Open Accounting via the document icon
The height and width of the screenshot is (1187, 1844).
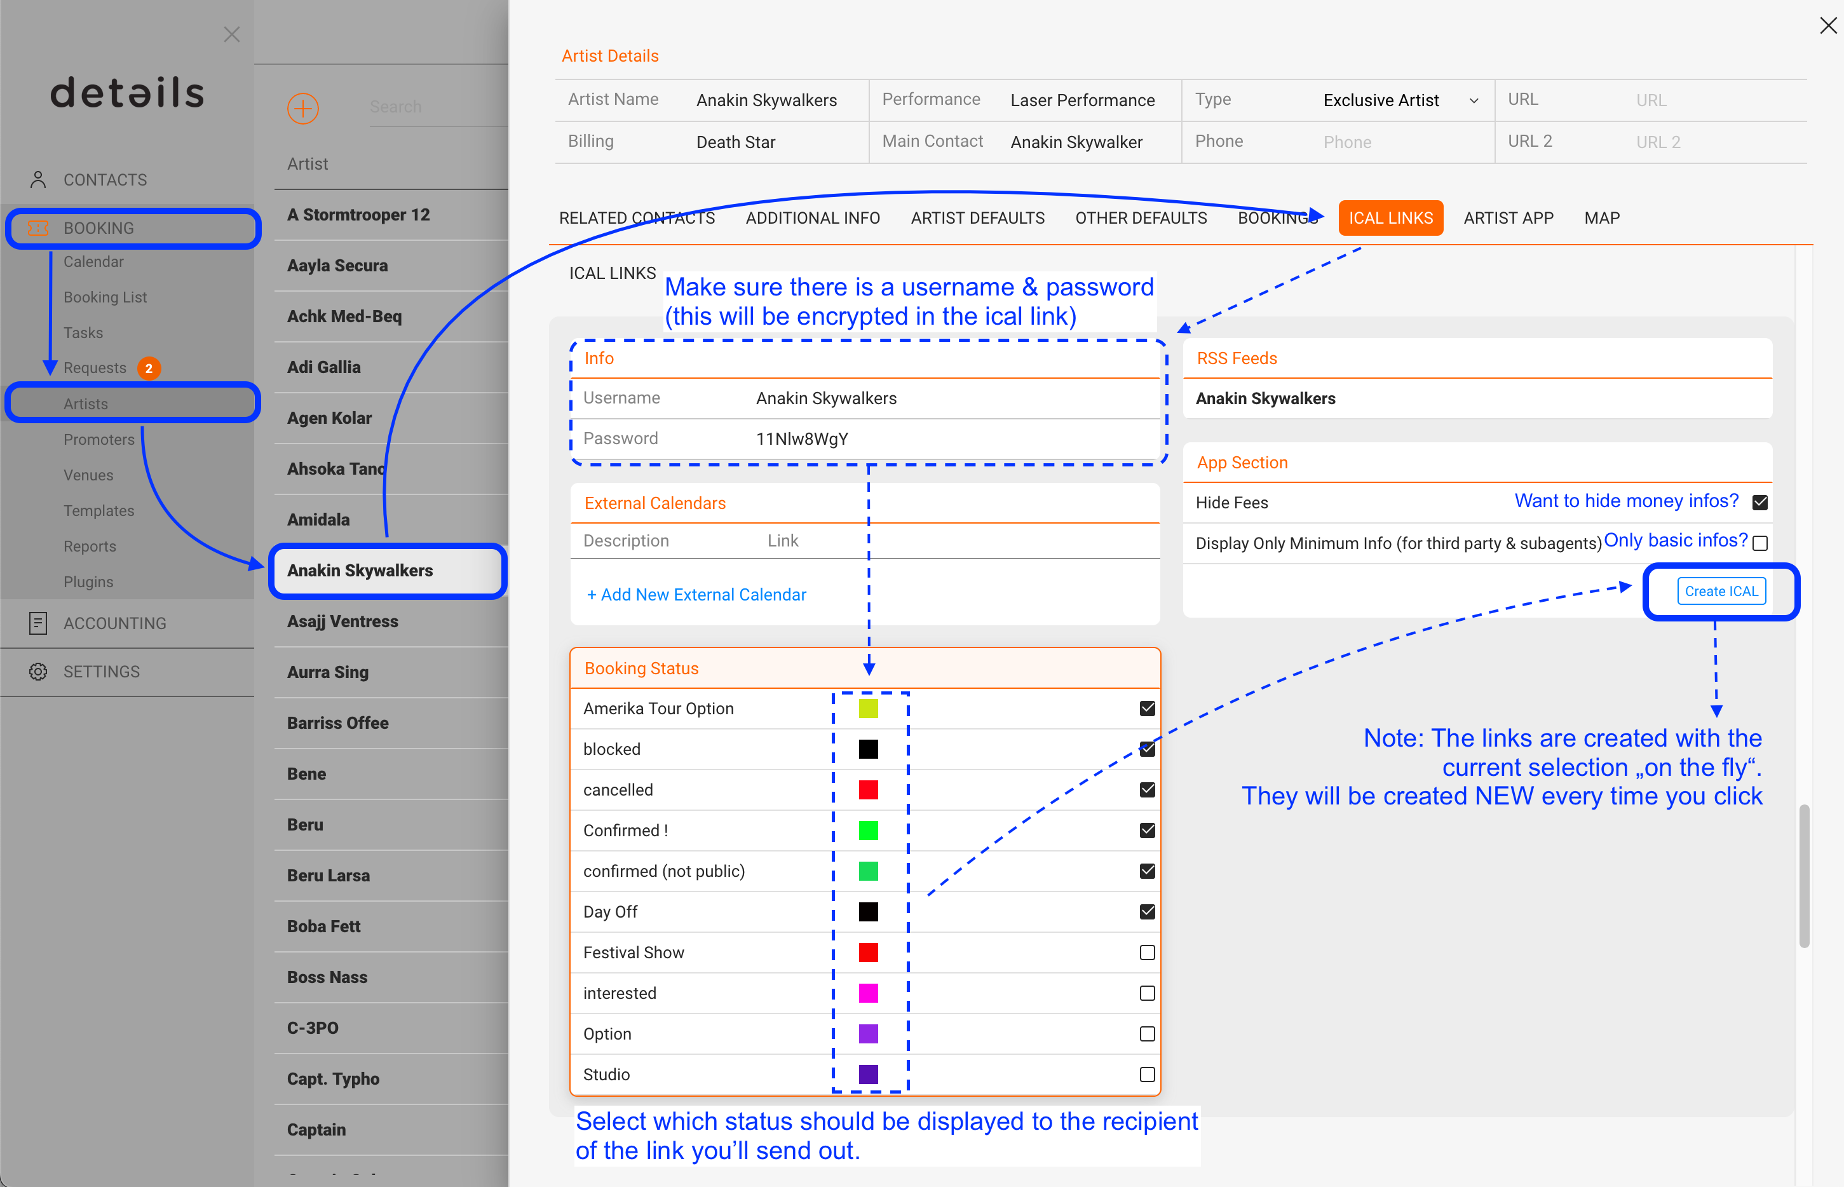37,623
